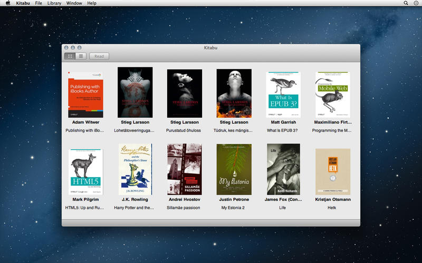
Task: Select the HTML5 book cover
Action: tap(87, 172)
